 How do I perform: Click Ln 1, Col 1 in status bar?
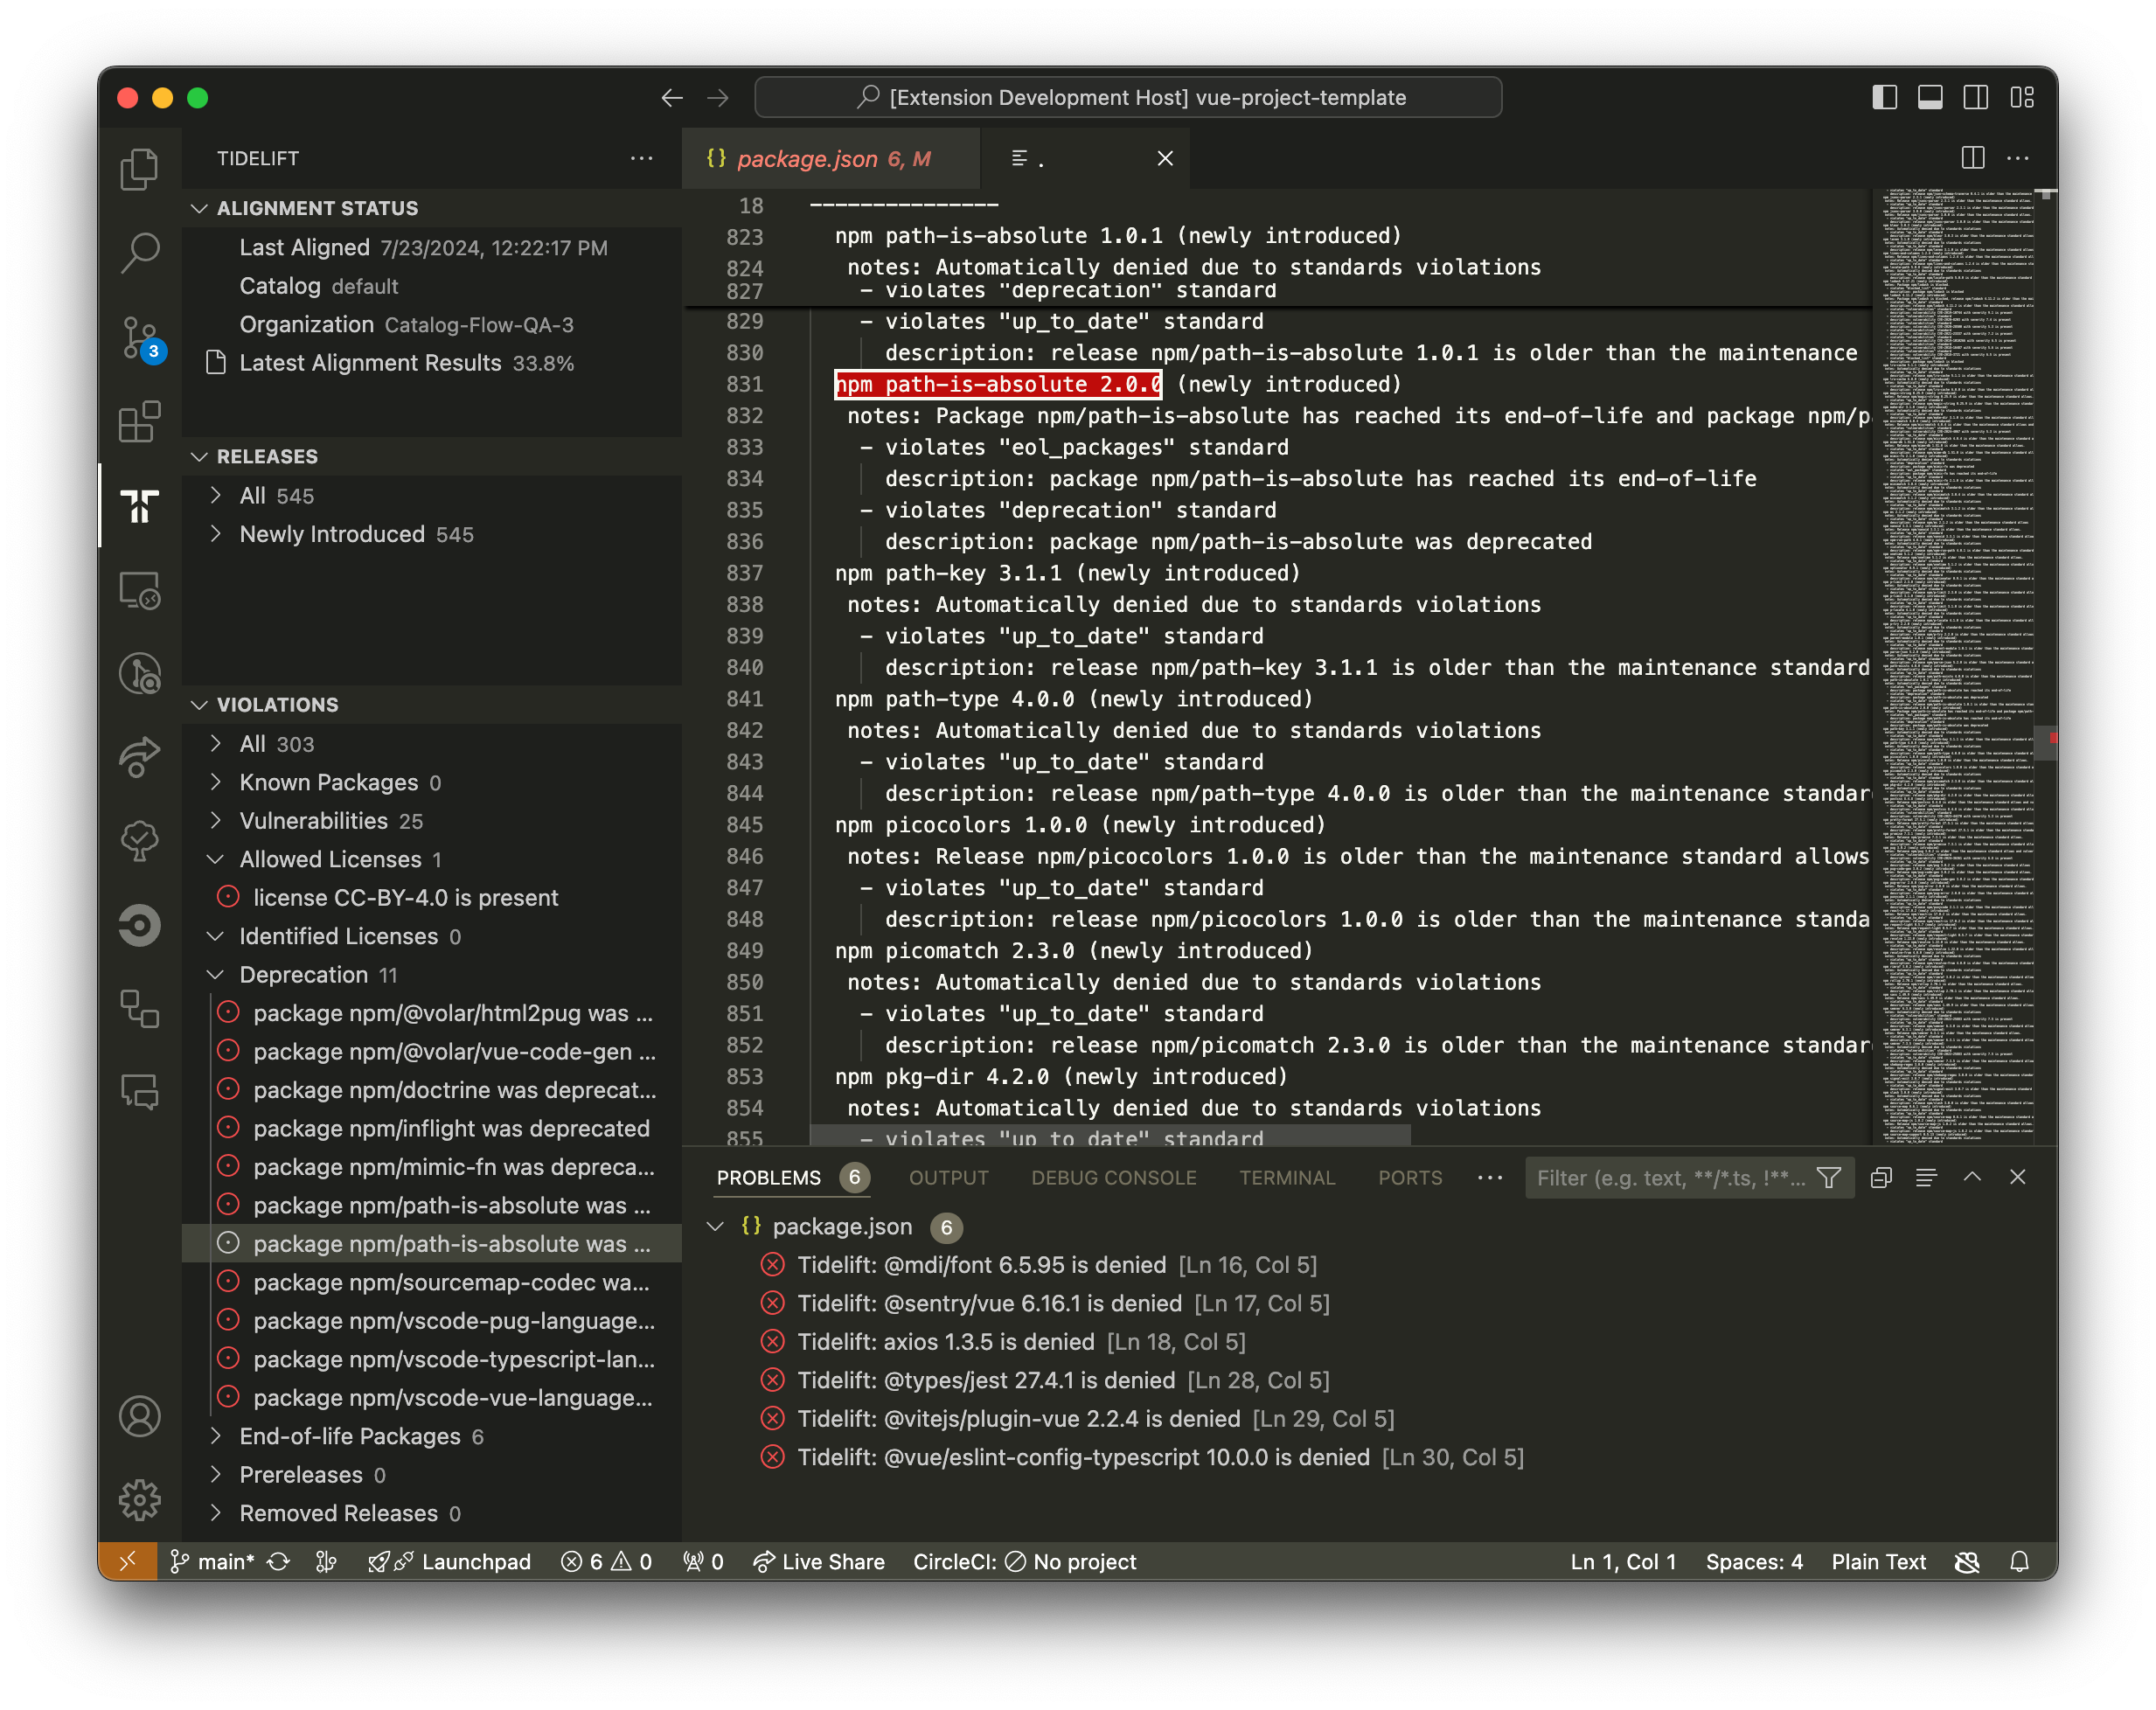click(x=1623, y=1561)
